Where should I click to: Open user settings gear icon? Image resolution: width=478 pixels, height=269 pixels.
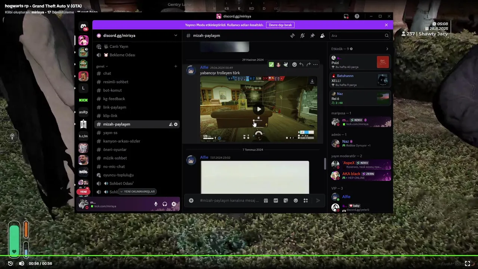pyautogui.click(x=174, y=204)
